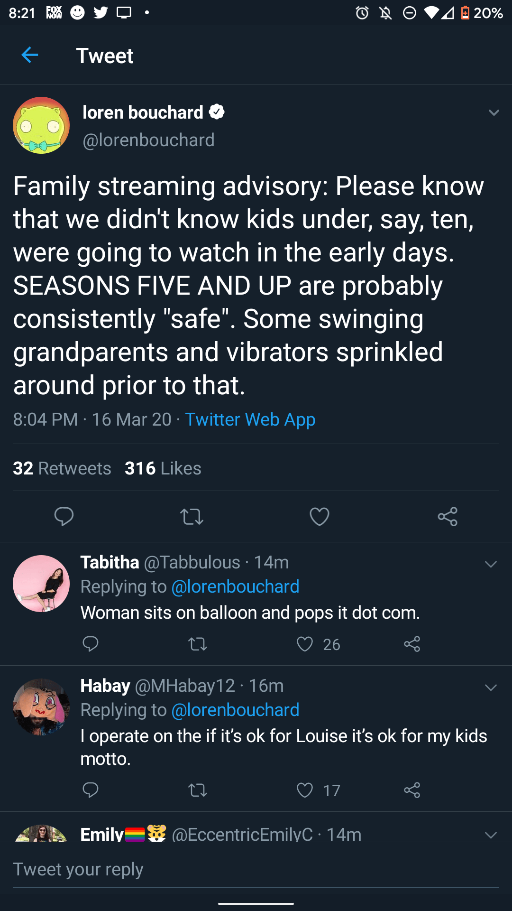
Task: Share Tabitha's reply
Action: [x=412, y=644]
